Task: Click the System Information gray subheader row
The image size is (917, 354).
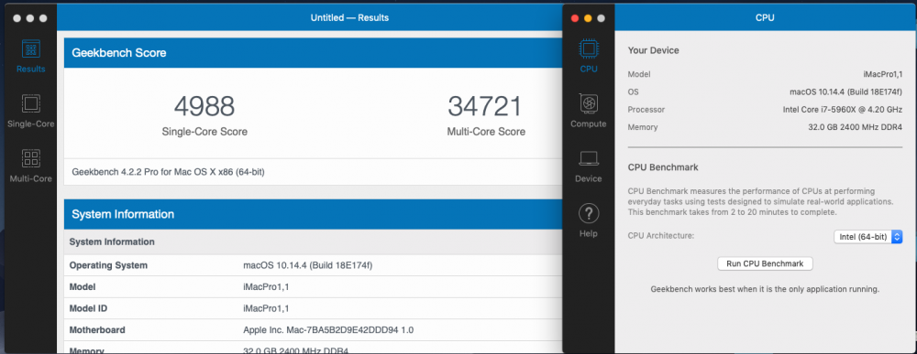Action: click(x=313, y=241)
